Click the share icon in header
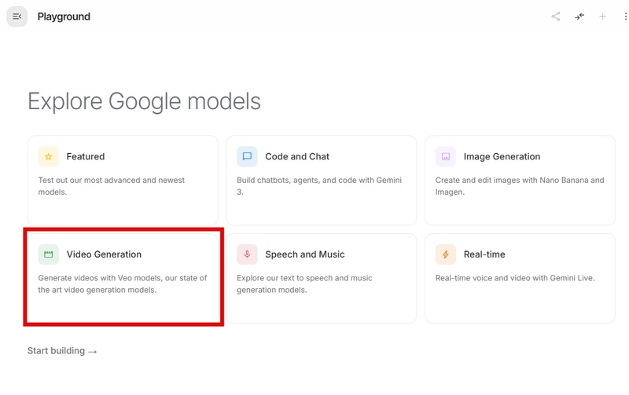This screenshot has width=629, height=395. tap(556, 16)
